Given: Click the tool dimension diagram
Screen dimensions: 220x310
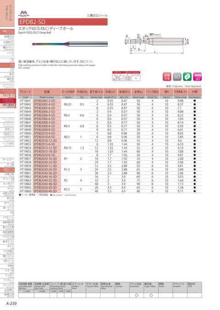Looking at the screenshot, I should click(156, 44).
